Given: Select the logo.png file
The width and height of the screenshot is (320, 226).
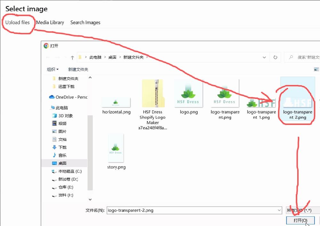Looking at the screenshot, I should coord(189,97).
